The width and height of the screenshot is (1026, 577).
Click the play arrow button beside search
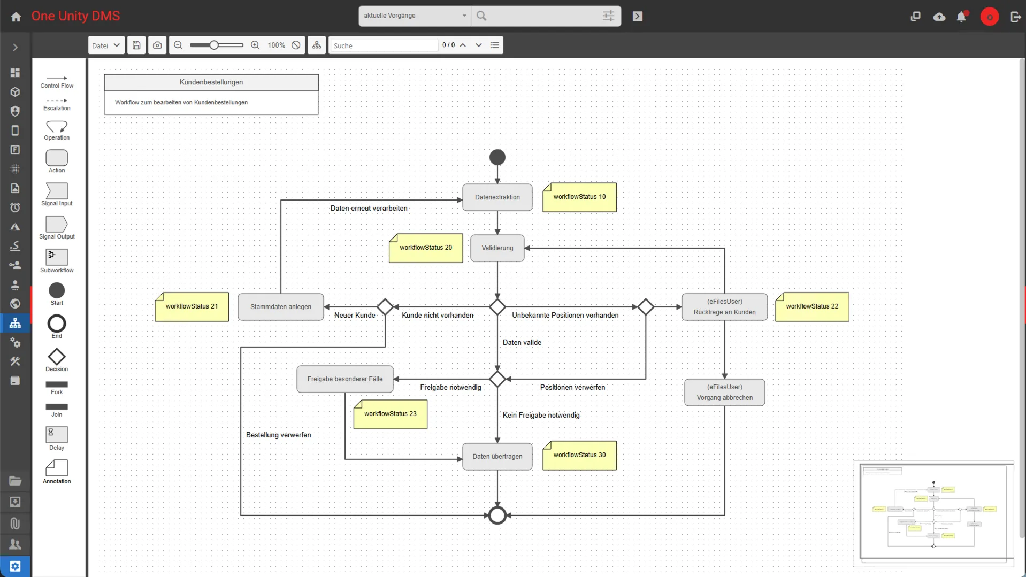[638, 16]
